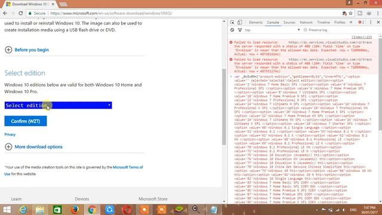The width and height of the screenshot is (382, 215).
Task: Launch Internet Explorer from taskbar
Action: pos(23,210)
